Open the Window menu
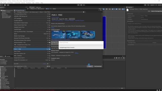Viewport: 162px width, 91px height. tap(37, 3)
